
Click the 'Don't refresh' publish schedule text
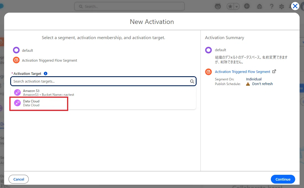pos(262,84)
